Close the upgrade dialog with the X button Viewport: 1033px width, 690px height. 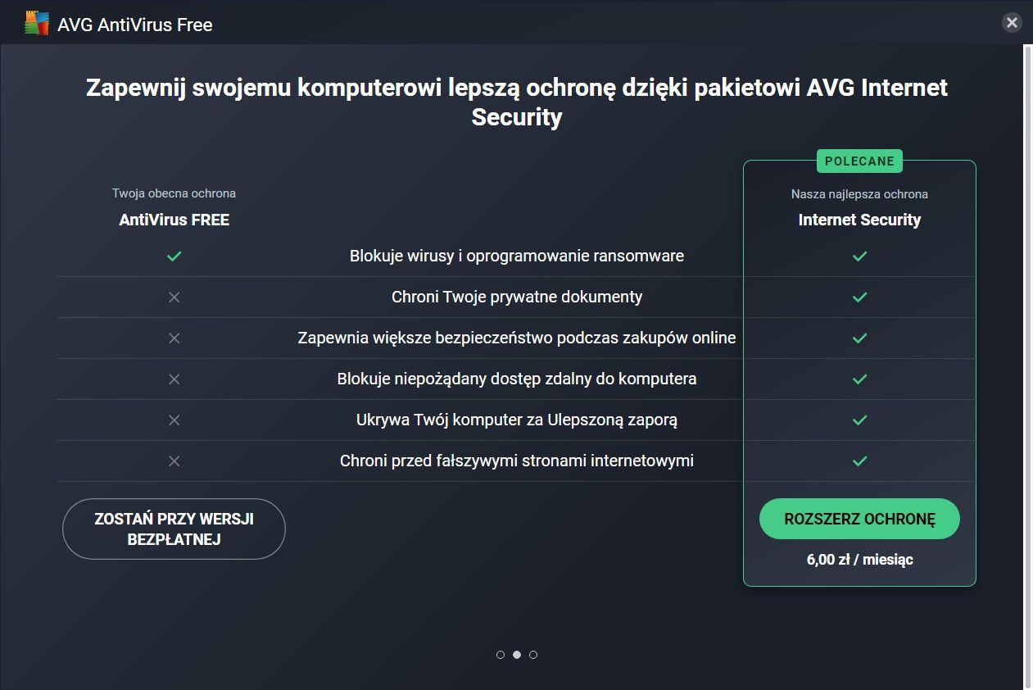pos(1012,23)
